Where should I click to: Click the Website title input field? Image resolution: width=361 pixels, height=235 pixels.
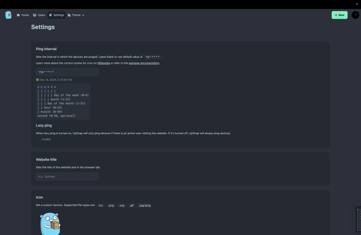click(x=67, y=176)
